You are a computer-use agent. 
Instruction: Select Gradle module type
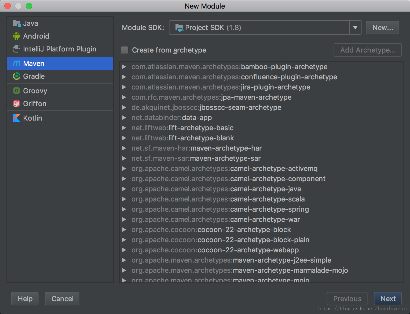[x=60, y=76]
